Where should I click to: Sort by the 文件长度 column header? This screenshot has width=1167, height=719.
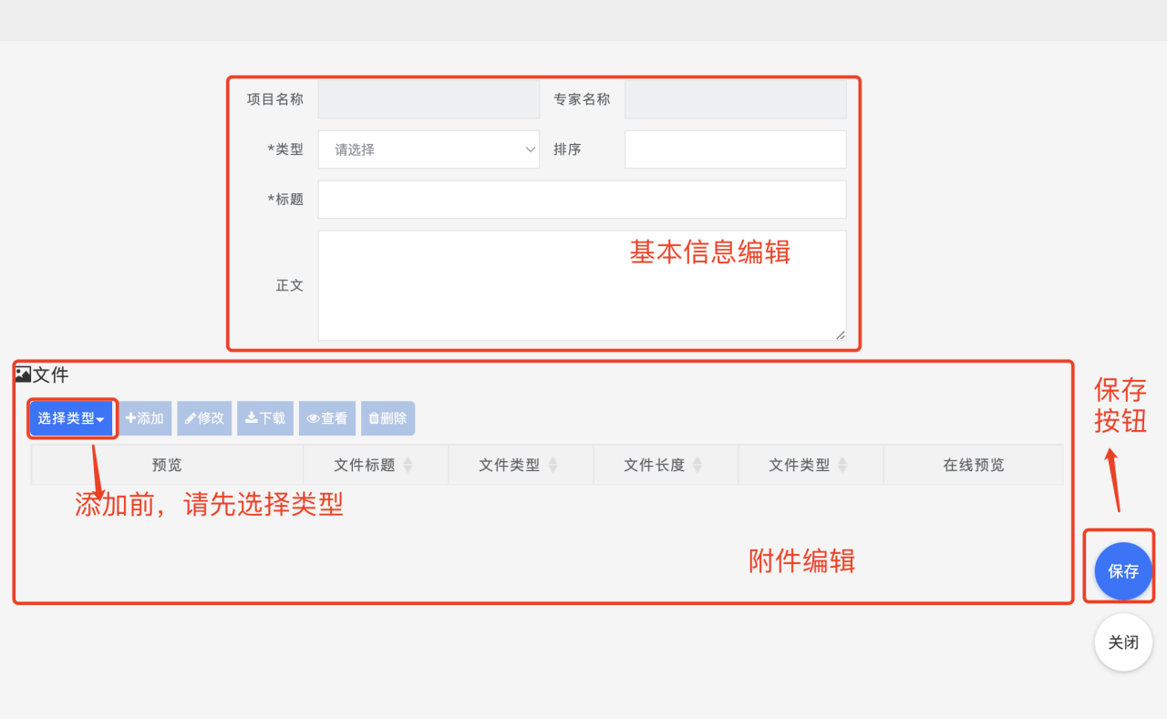click(x=666, y=465)
